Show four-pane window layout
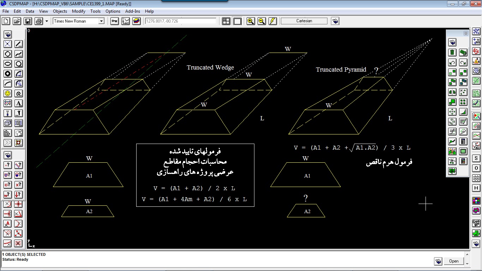 coord(226,21)
